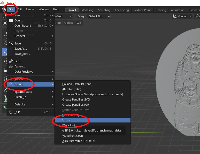Open the Global transform orientation dropdown
The image size is (200, 154).
click(182, 16)
